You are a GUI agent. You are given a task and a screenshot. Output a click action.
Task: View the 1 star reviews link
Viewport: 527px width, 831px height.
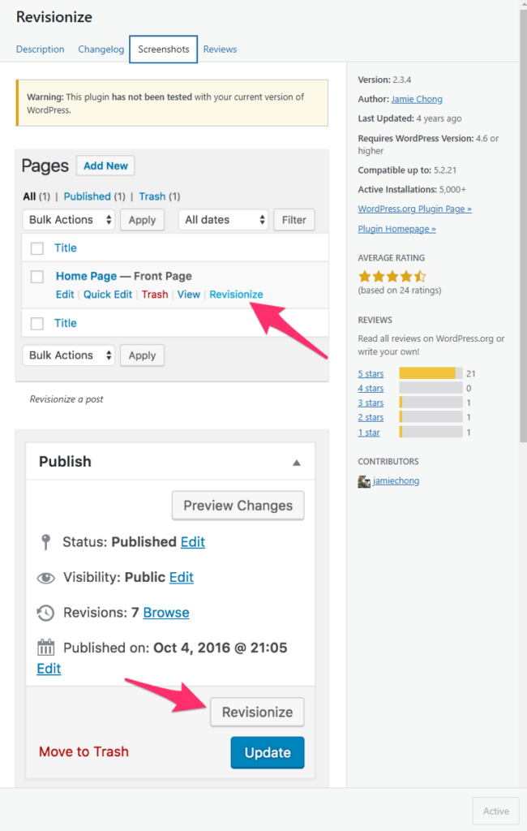tap(369, 433)
